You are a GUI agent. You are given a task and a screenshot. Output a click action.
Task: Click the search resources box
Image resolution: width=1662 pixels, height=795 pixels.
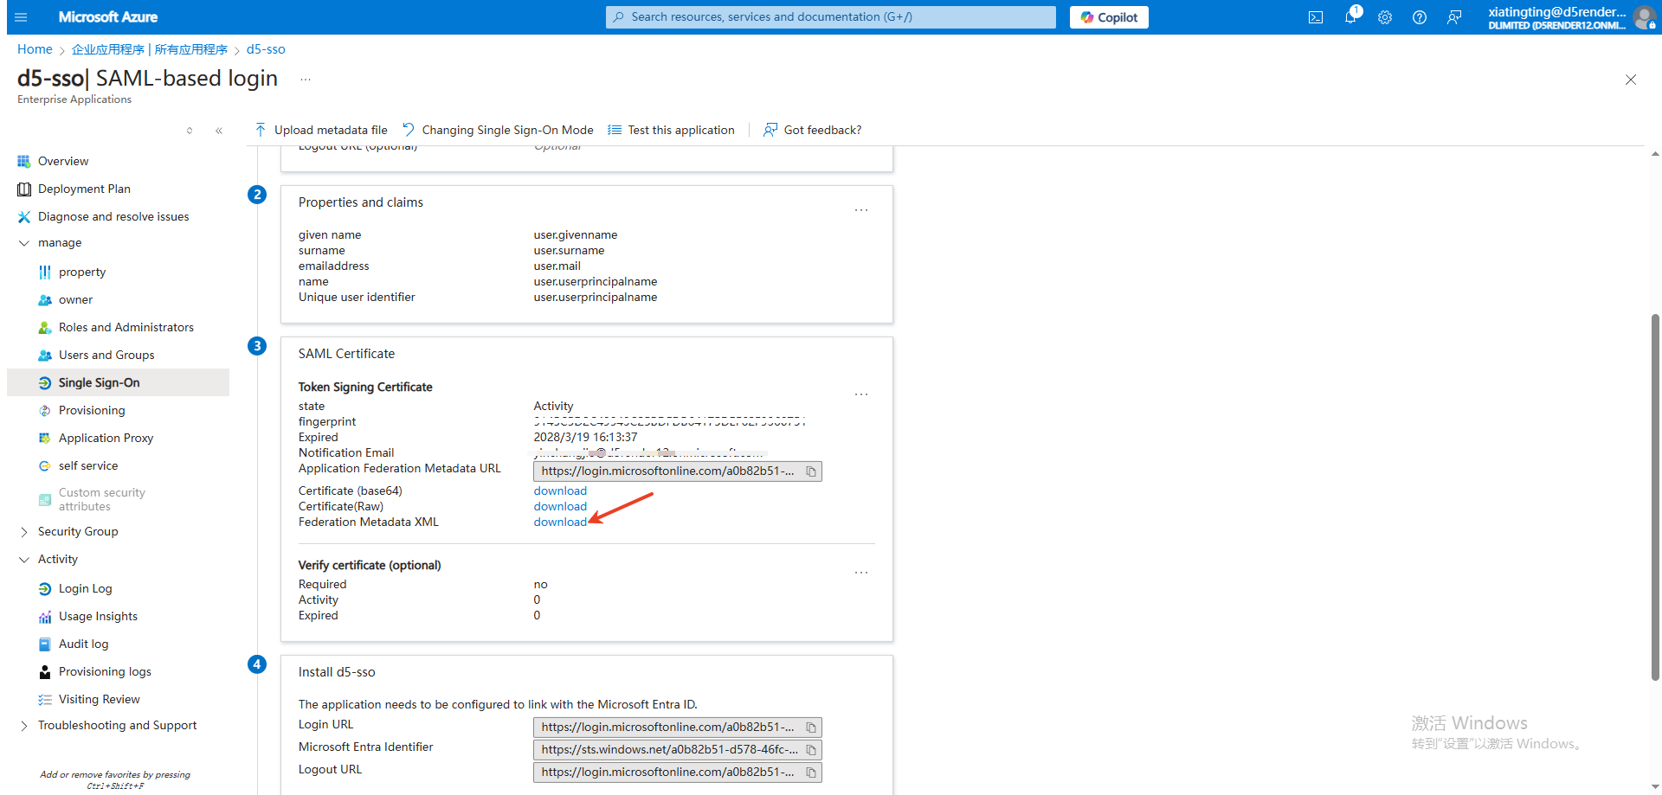click(831, 17)
